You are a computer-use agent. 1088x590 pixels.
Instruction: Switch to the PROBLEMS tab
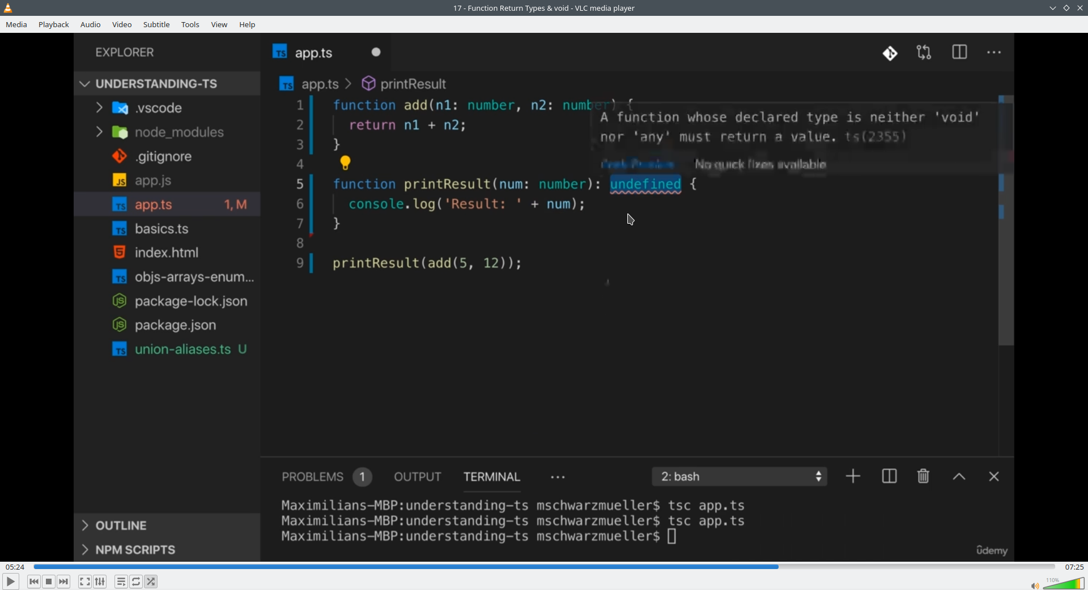click(x=313, y=477)
